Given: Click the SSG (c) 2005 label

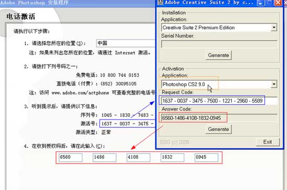Looking at the screenshot, I should 174,142.
